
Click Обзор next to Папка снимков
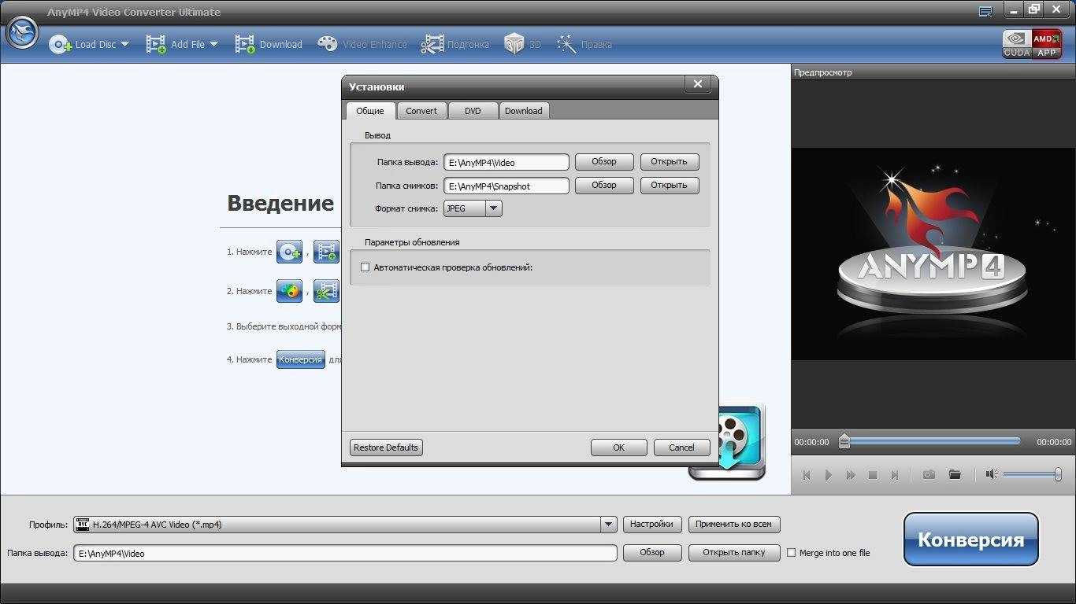tap(604, 185)
